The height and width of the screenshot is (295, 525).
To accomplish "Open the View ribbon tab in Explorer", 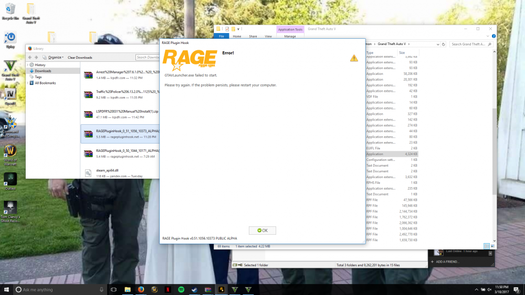I will pyautogui.click(x=268, y=36).
